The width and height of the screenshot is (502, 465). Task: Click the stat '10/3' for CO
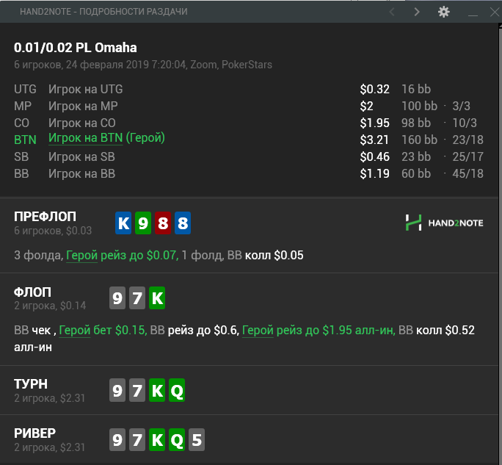click(x=465, y=123)
